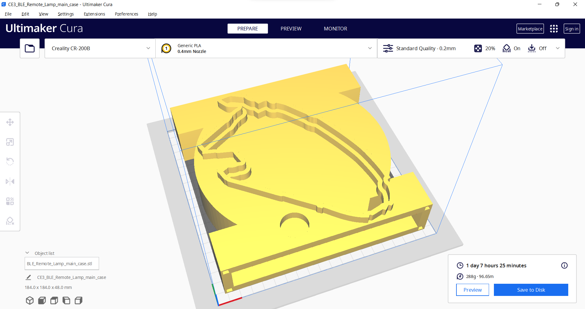The height and width of the screenshot is (309, 585).
Task: Switch to the PREPARE stage
Action: pyautogui.click(x=248, y=29)
